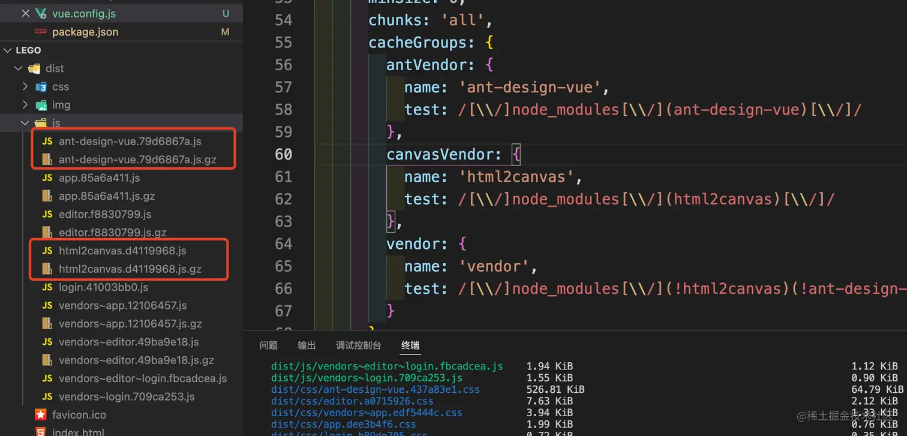Click terminal path dist/css/ant-design-vue.437a83e1.css

376,390
